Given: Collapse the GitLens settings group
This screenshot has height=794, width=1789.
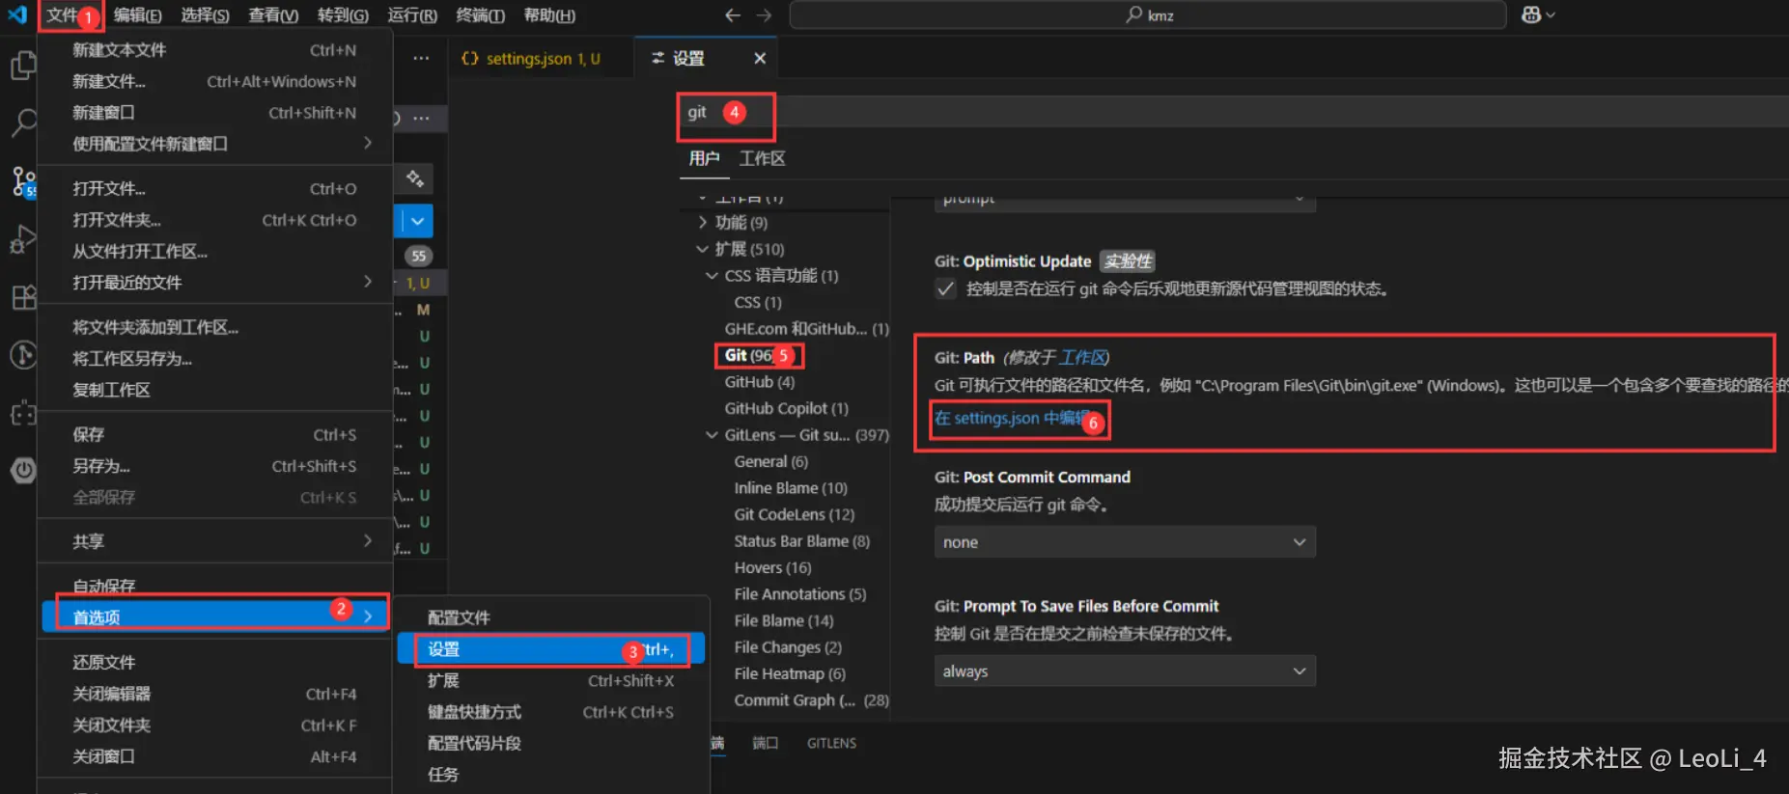Looking at the screenshot, I should click(712, 435).
